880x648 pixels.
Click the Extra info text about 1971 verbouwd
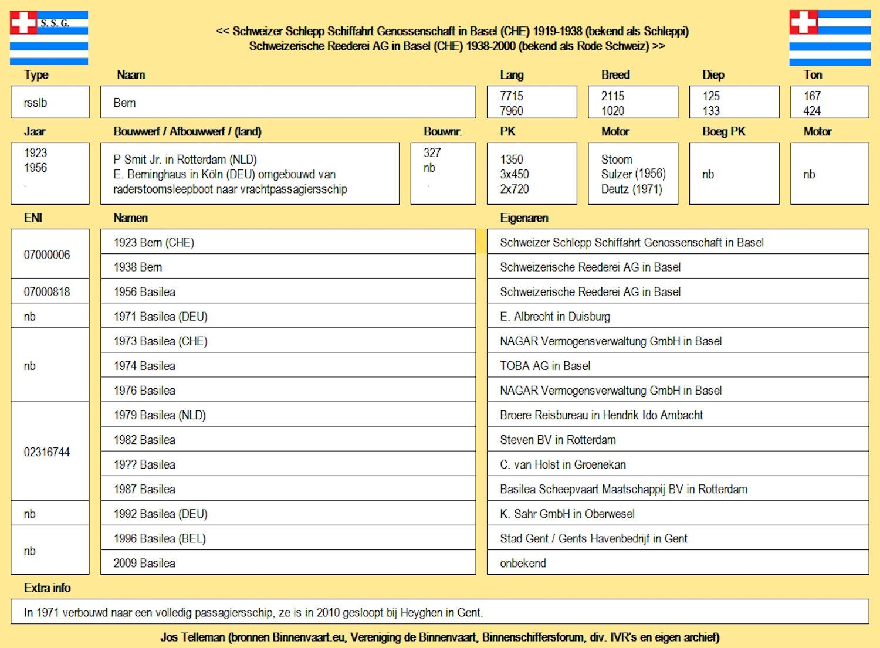pyautogui.click(x=439, y=612)
